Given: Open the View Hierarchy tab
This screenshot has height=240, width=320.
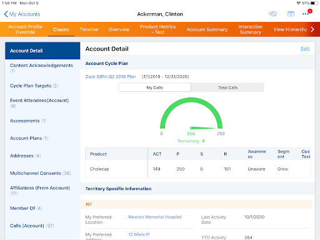Looking at the screenshot, I should tap(290, 29).
